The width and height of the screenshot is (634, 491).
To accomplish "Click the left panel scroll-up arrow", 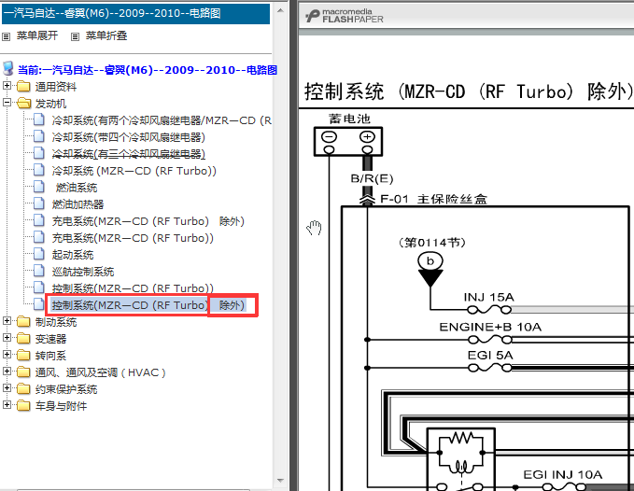I will click(280, 10).
